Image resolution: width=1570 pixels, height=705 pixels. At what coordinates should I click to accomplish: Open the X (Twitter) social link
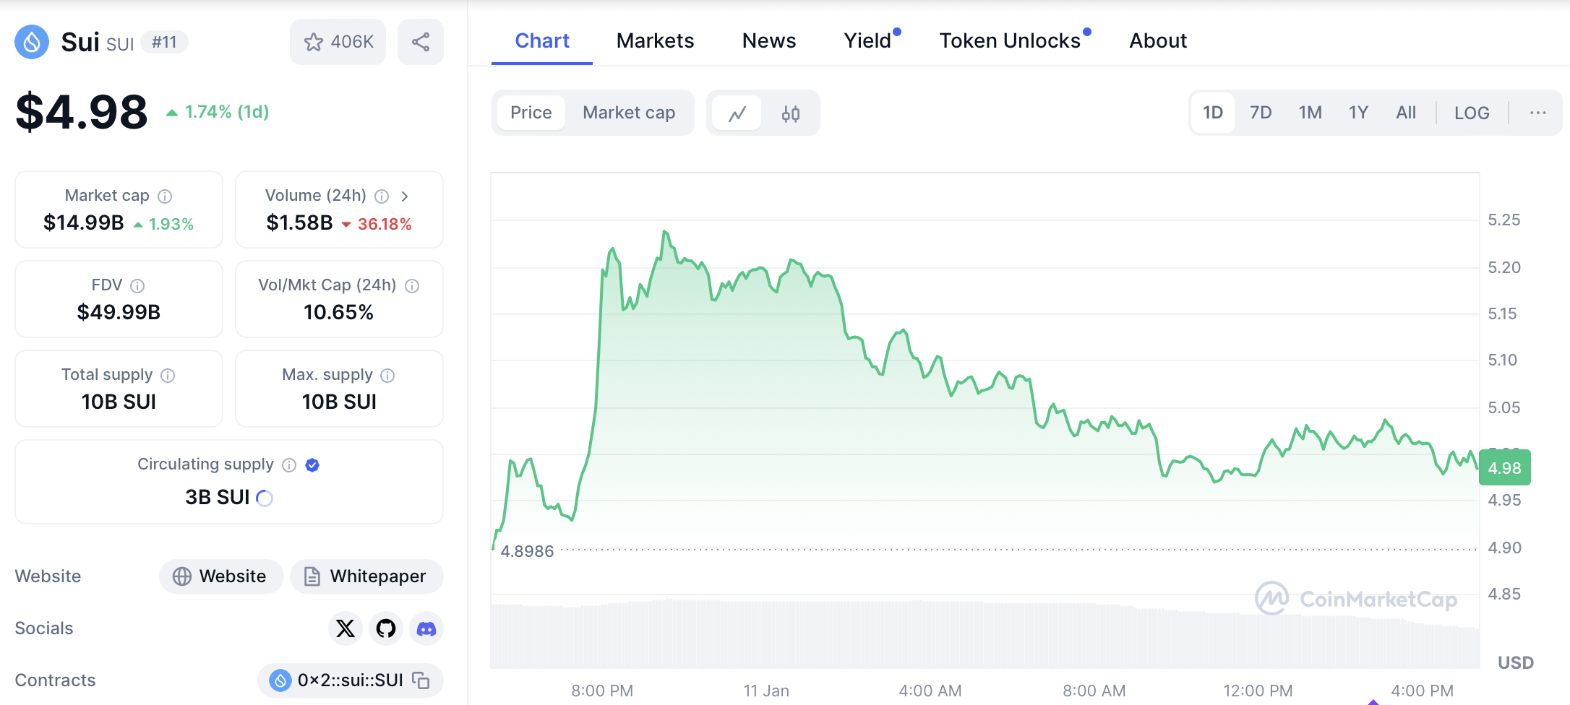click(346, 628)
